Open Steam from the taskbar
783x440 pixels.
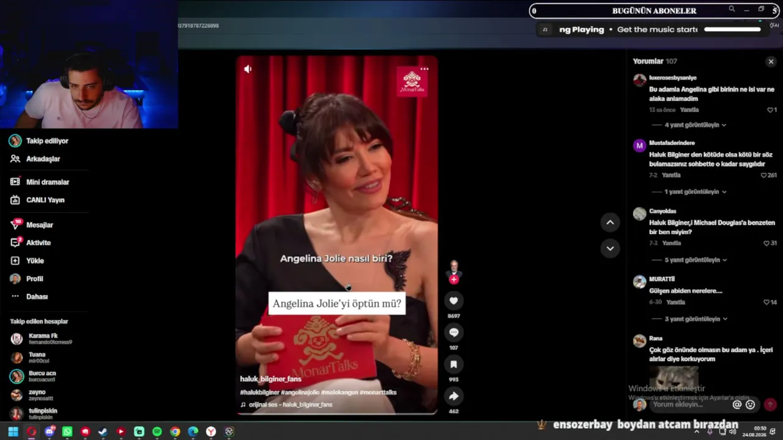pyautogui.click(x=103, y=431)
